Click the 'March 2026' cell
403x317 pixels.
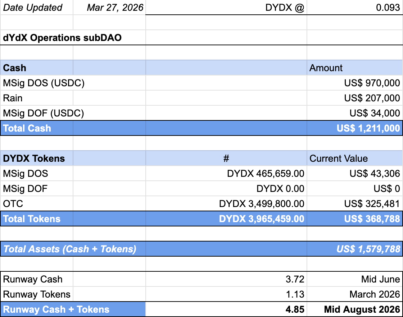point(355,294)
